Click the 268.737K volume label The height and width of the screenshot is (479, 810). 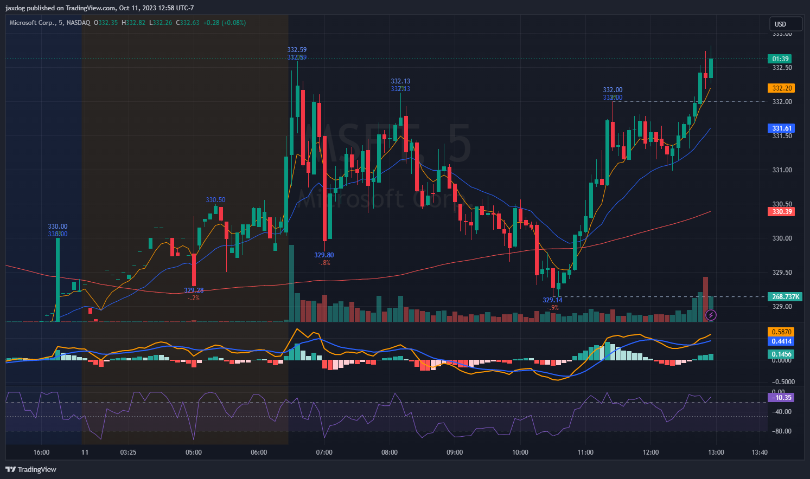(785, 297)
